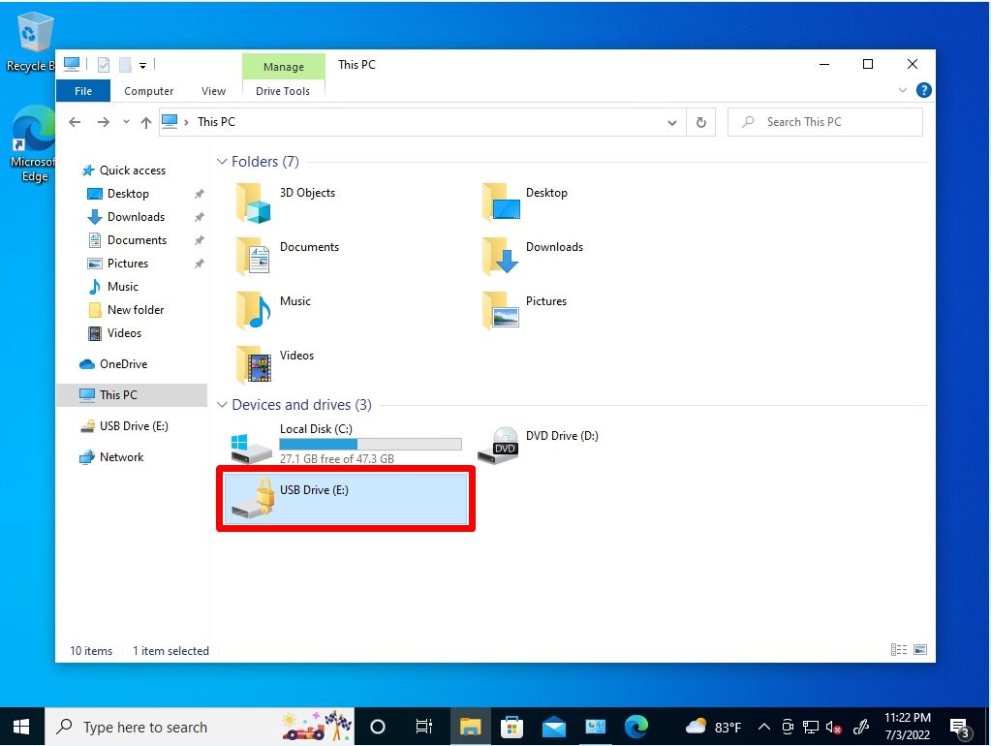Open File Explorer from the taskbar

[470, 727]
